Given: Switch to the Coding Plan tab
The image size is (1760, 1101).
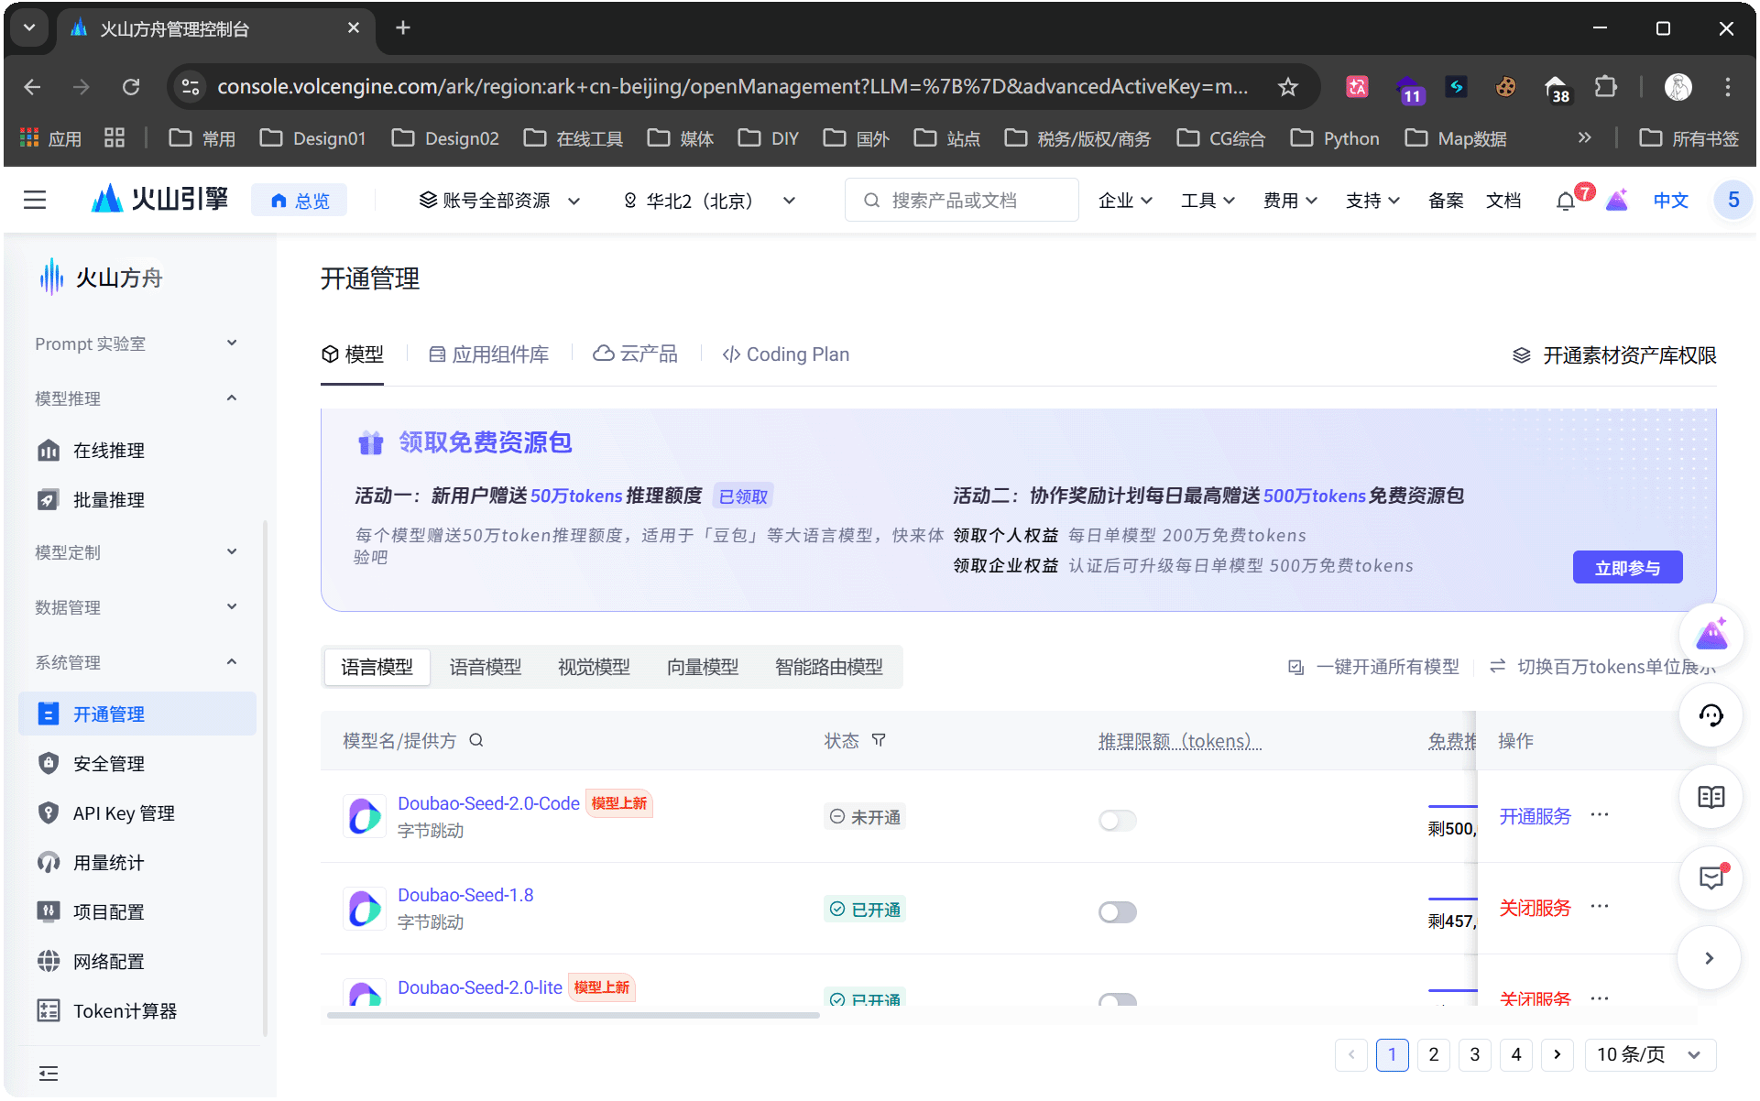Looking at the screenshot, I should 785,354.
